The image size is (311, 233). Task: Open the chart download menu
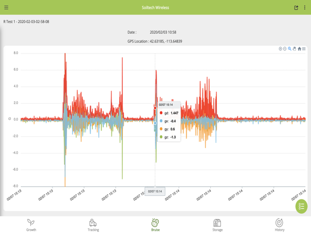(x=304, y=49)
